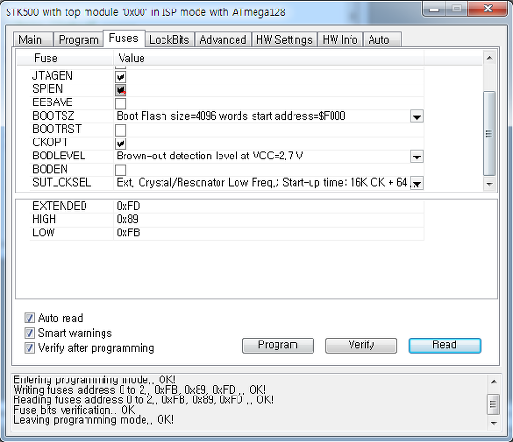This screenshot has width=513, height=442.
Task: Go to the Advanced tab
Action: coord(223,40)
